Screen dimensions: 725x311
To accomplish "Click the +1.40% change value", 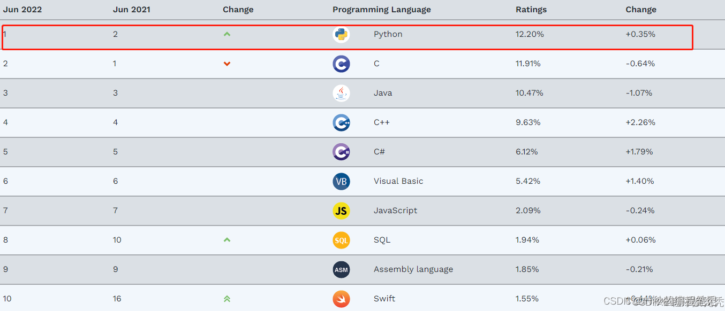I will pos(640,181).
